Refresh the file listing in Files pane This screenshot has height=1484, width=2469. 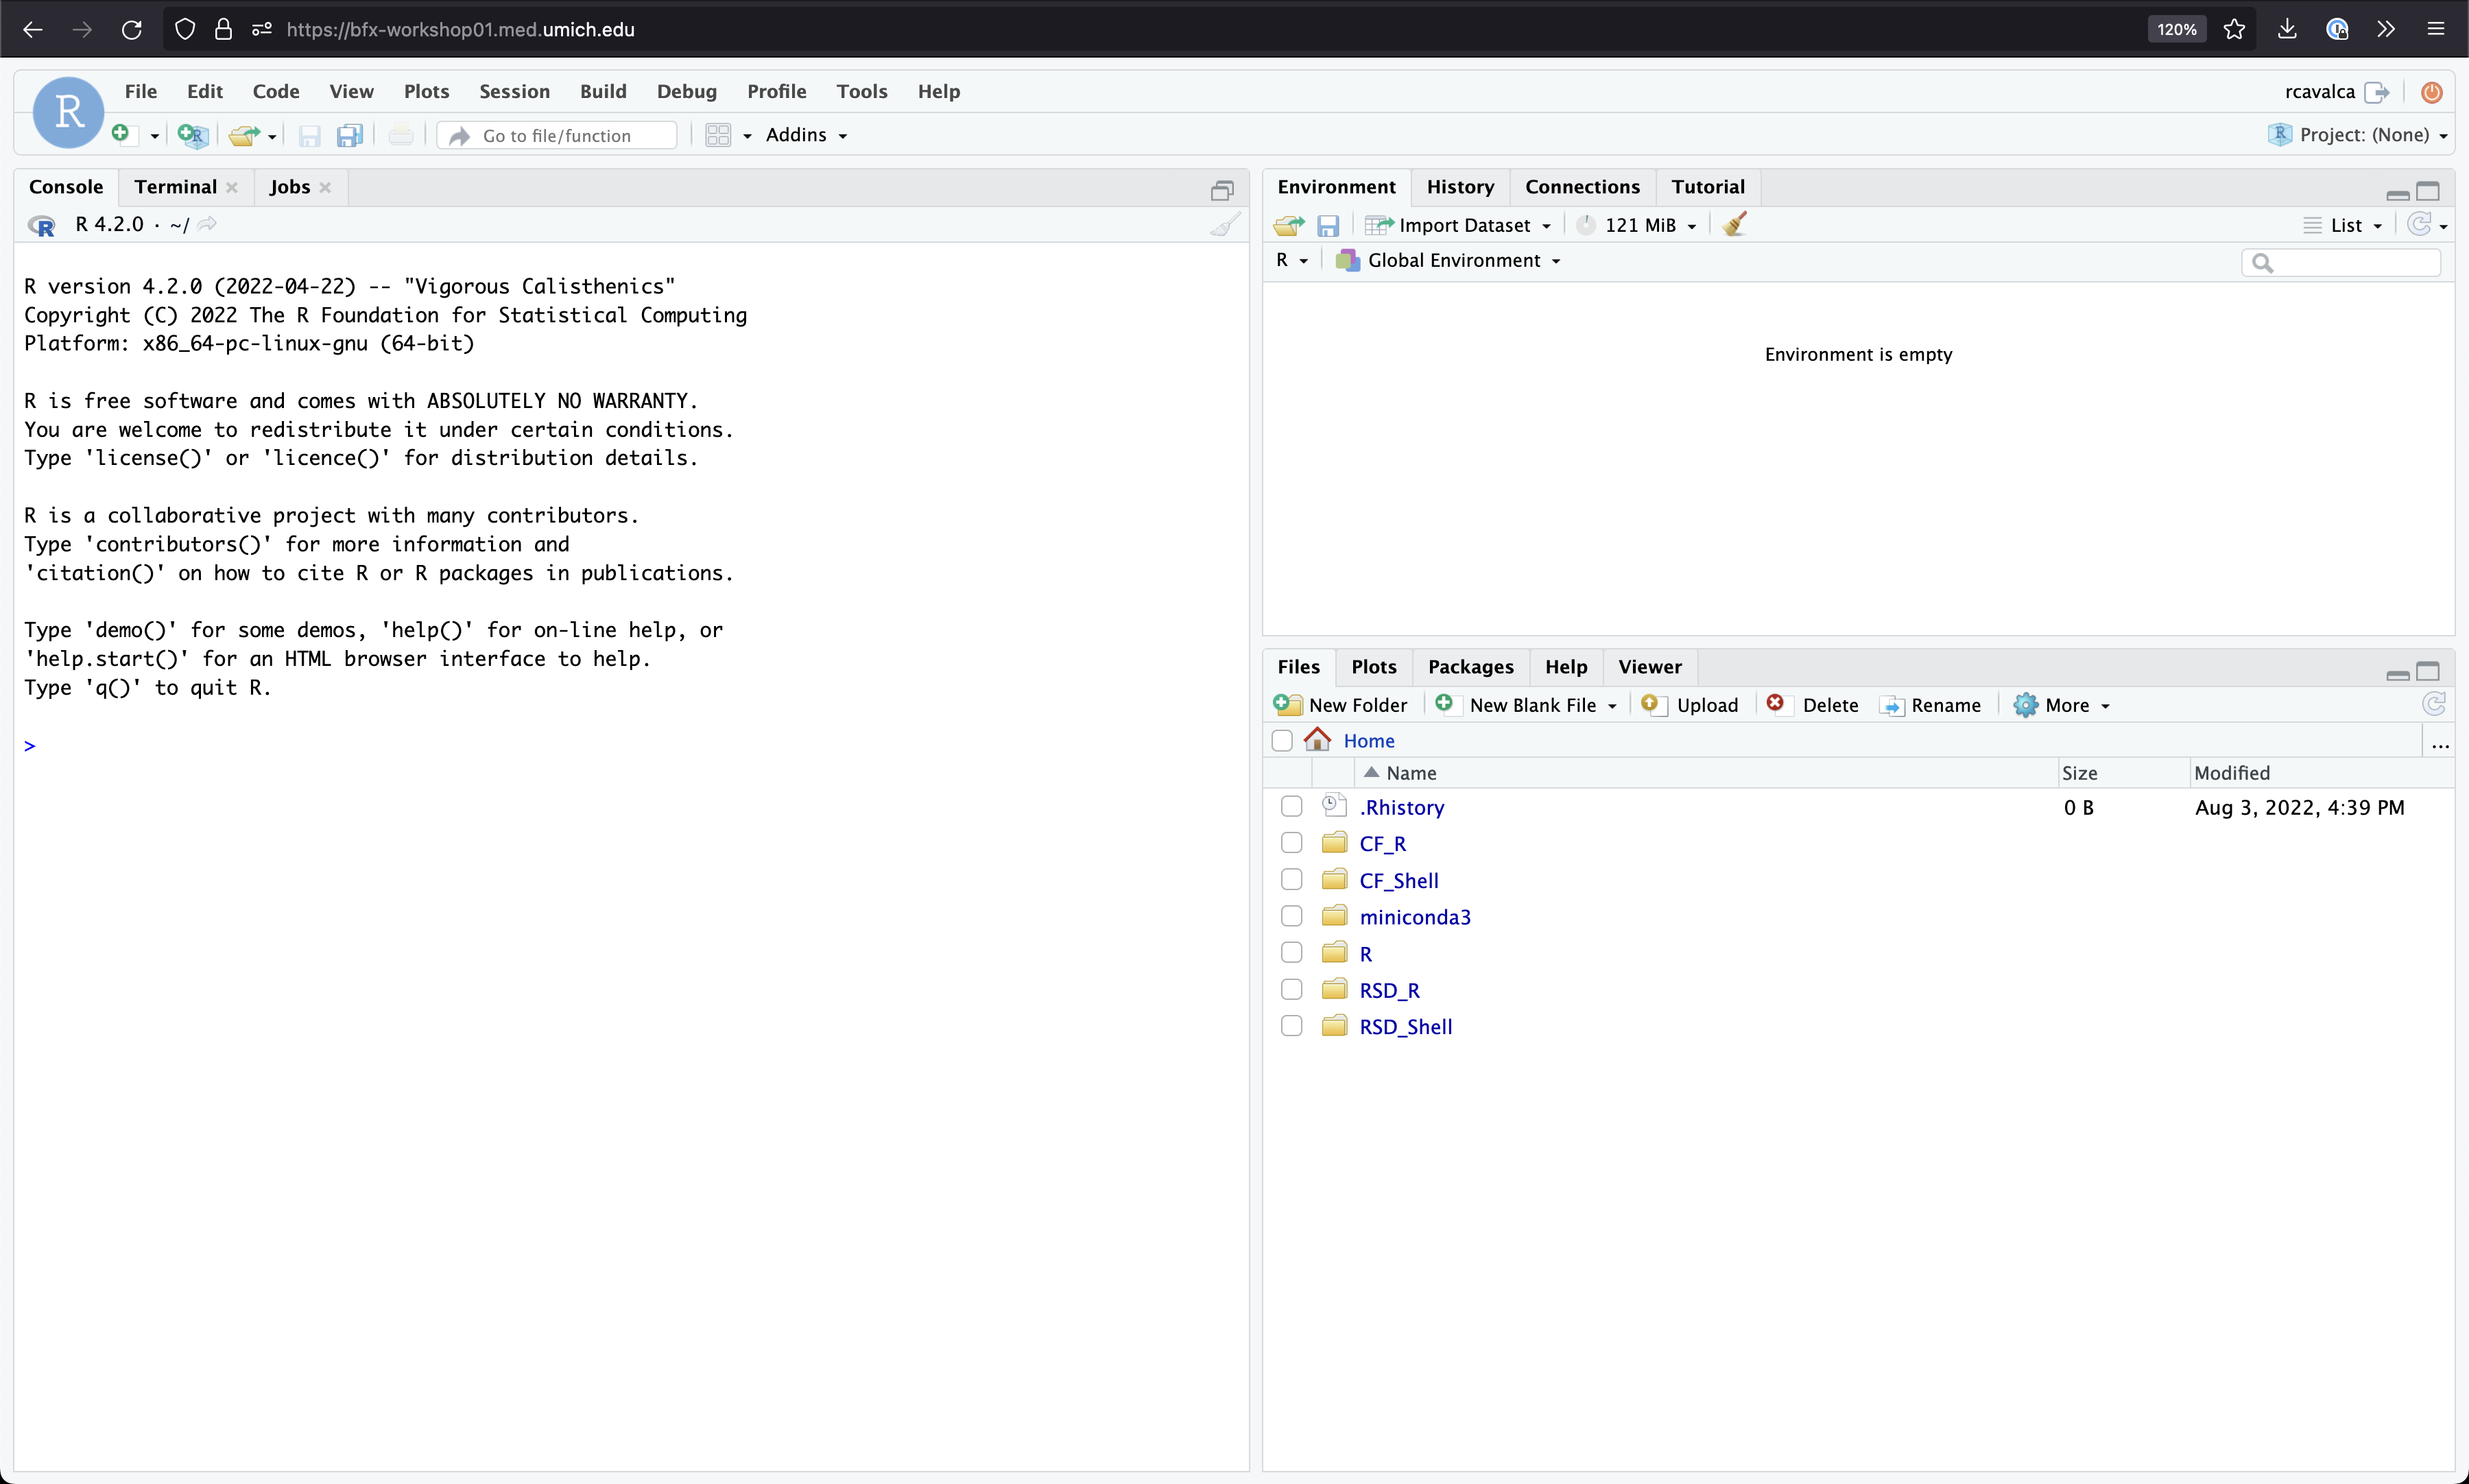click(x=2435, y=704)
